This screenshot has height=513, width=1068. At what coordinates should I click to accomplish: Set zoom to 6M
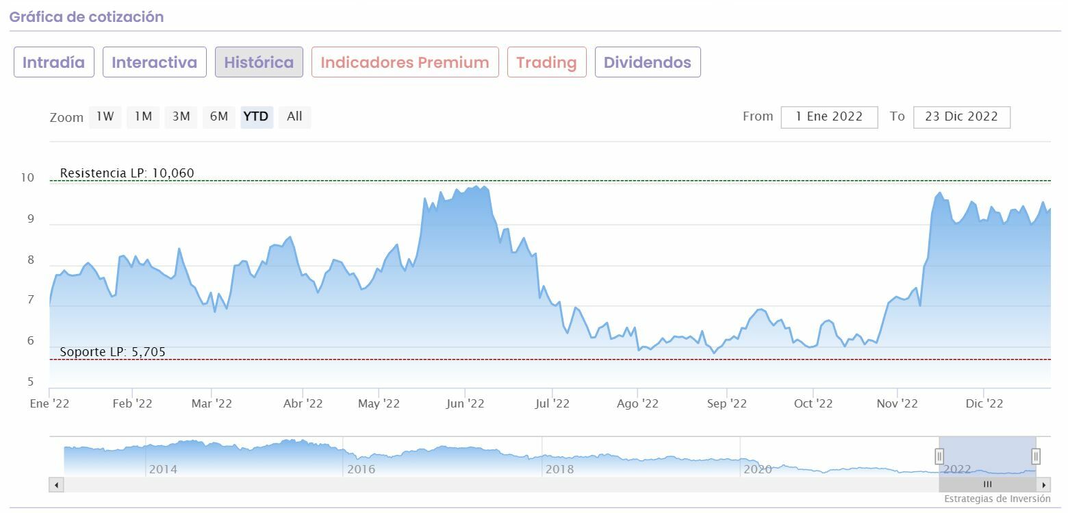coord(219,117)
